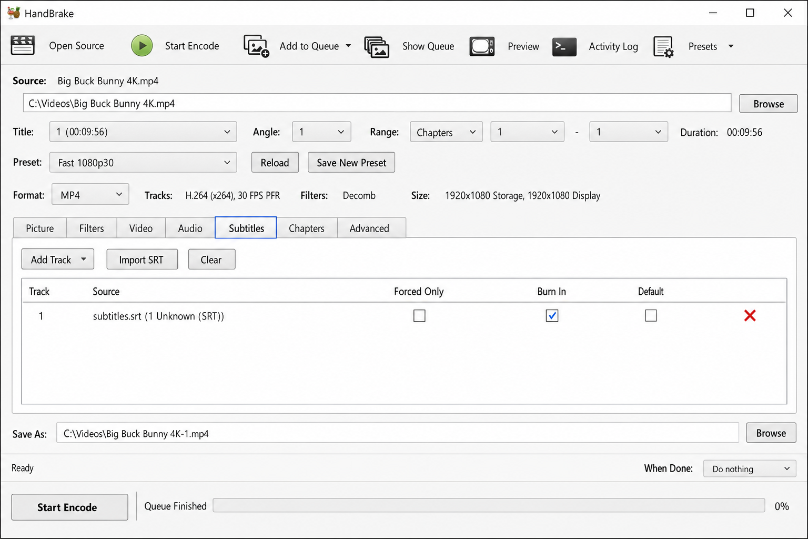Image resolution: width=808 pixels, height=539 pixels.
Task: Open the Format MP4 dropdown
Action: [x=90, y=195]
